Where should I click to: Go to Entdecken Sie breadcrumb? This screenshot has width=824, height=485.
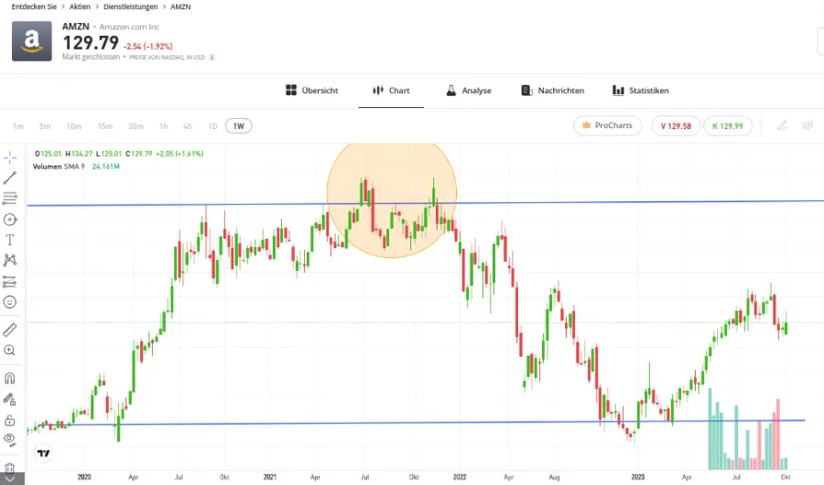click(x=34, y=6)
